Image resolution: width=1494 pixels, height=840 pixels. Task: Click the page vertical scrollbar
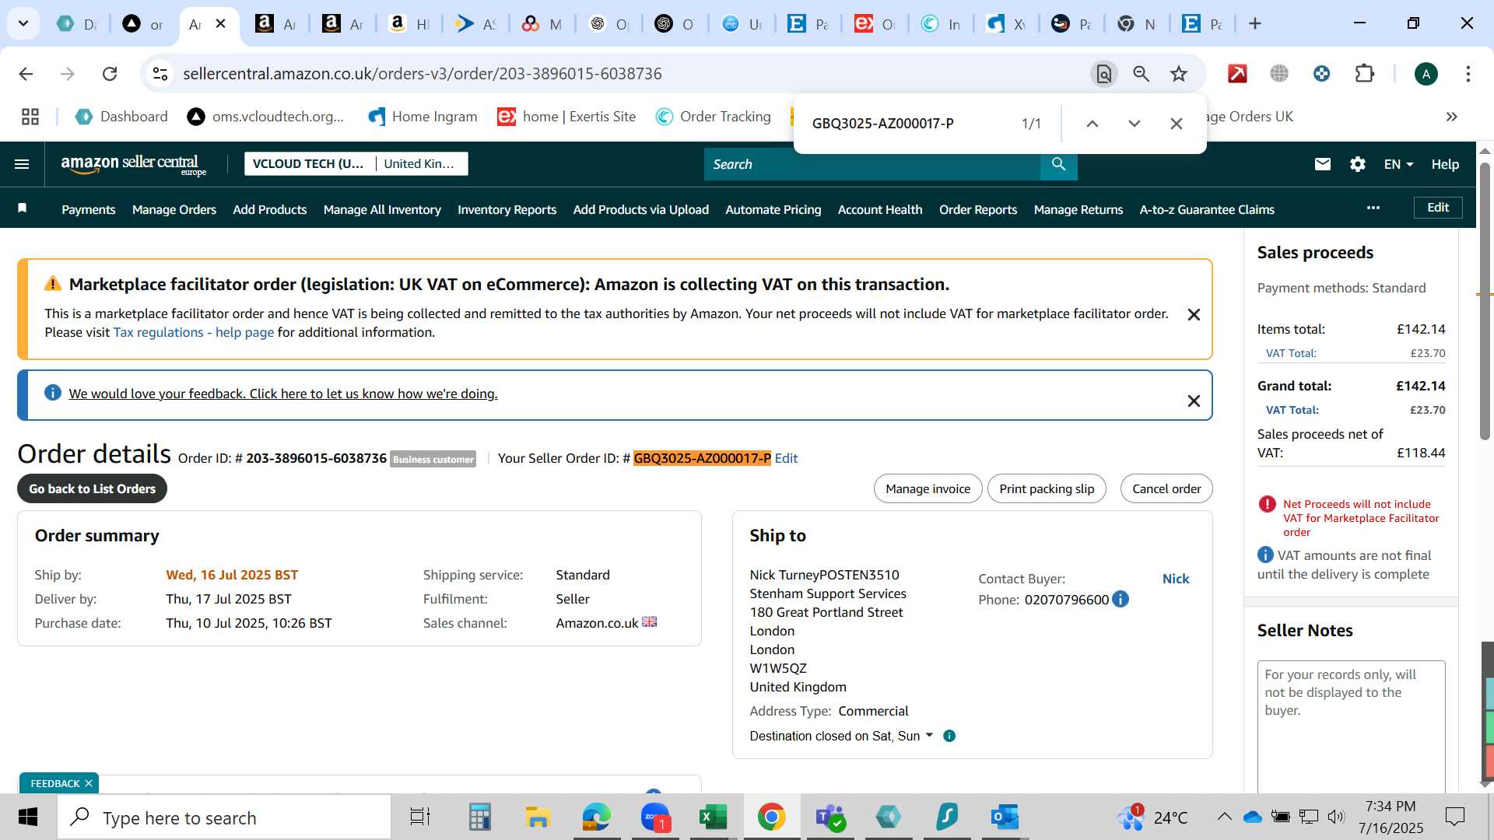click(1485, 303)
